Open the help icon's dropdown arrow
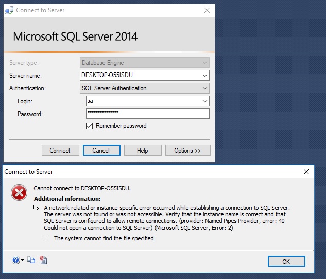 click(x=22, y=260)
